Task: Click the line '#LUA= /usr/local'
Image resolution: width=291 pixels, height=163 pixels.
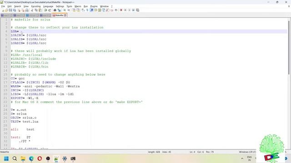Action: tap(26, 55)
